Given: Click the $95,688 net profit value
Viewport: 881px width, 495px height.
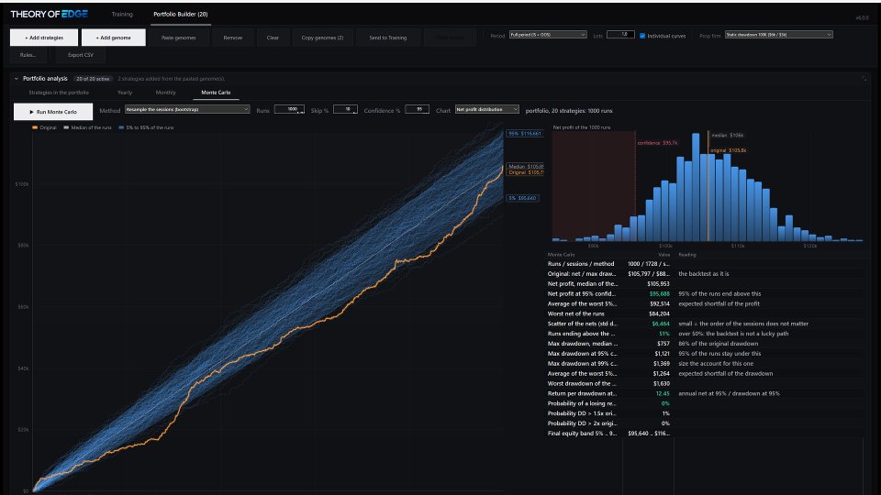Looking at the screenshot, I should pos(659,294).
